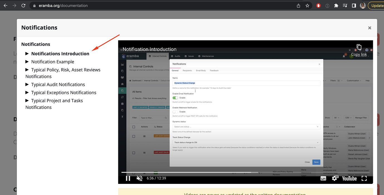Image resolution: width=384 pixels, height=195 pixels.
Task: Pause the video playback
Action: pos(128,178)
